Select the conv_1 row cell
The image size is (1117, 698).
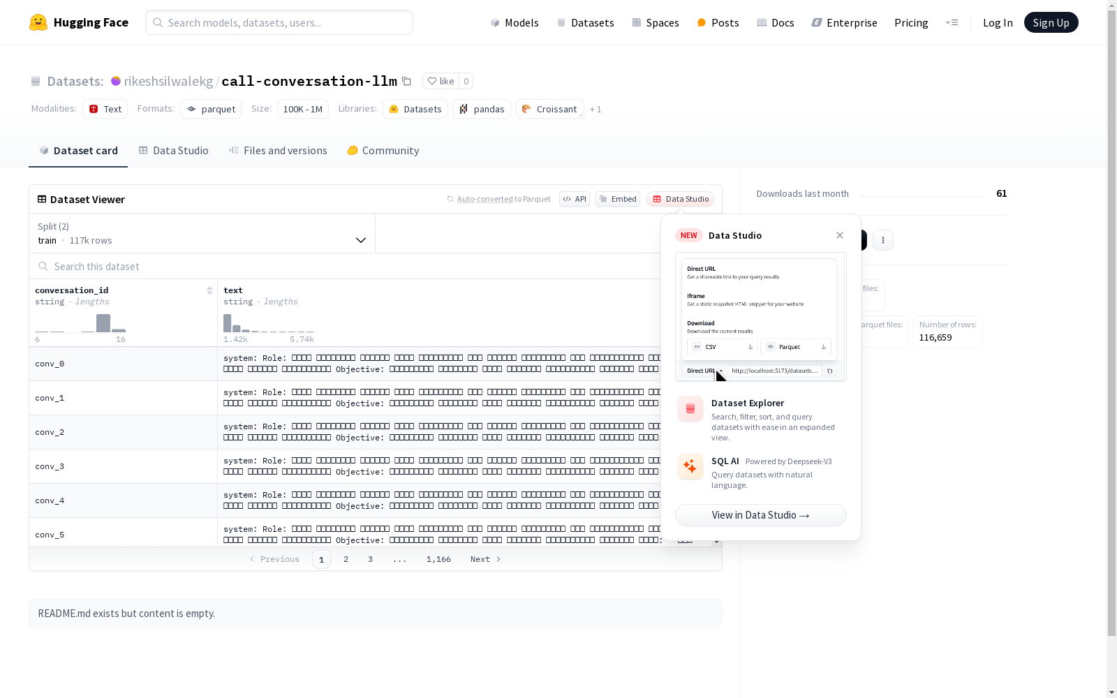[124, 398]
